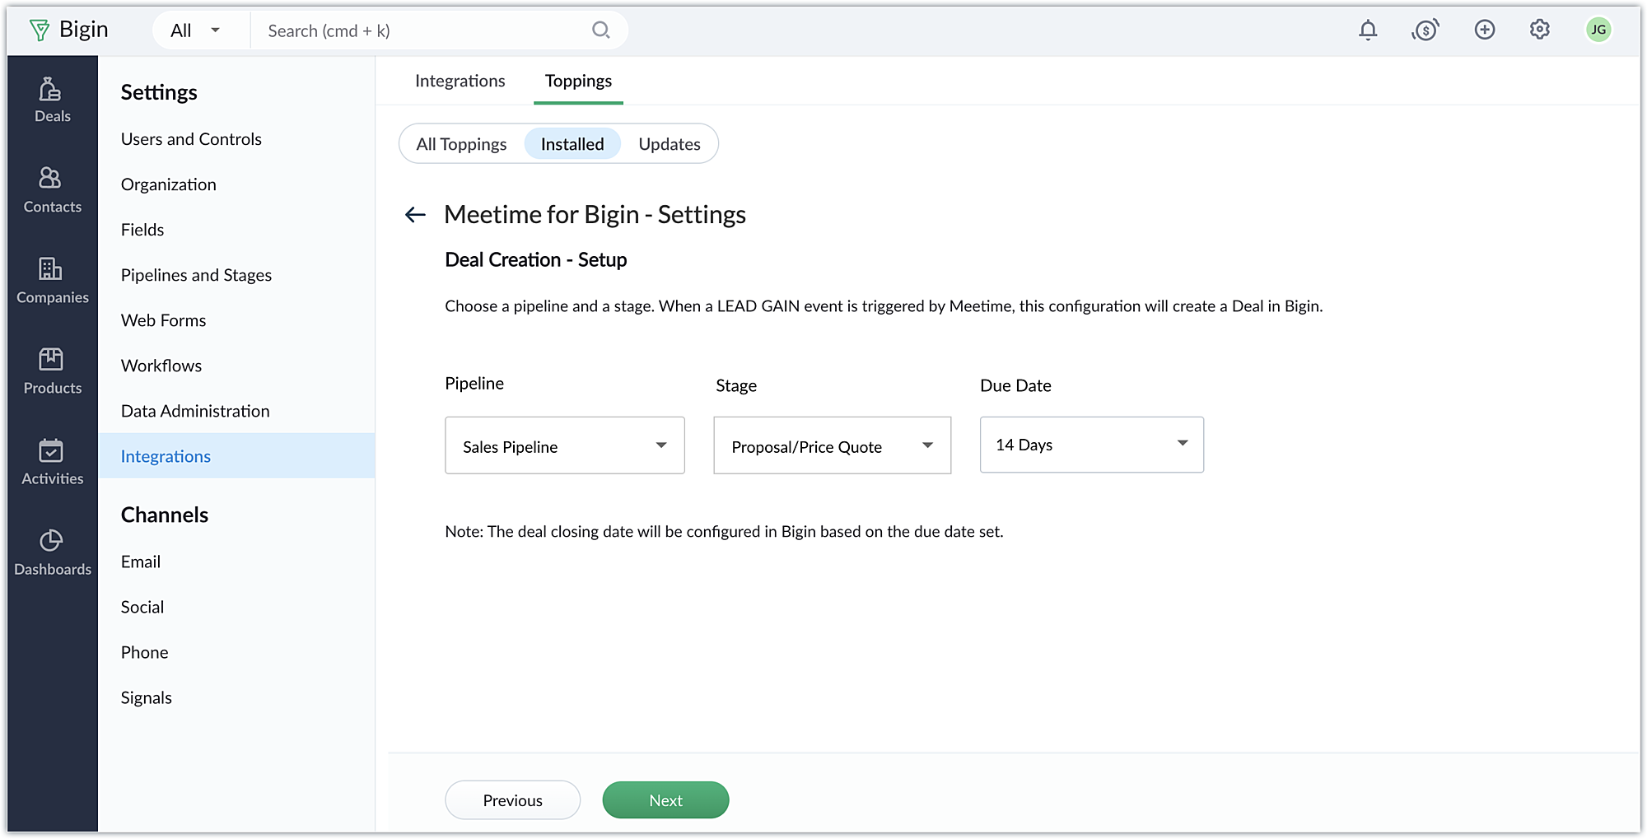This screenshot has height=839, width=1647.
Task: Open Data Administration settings
Action: (195, 411)
